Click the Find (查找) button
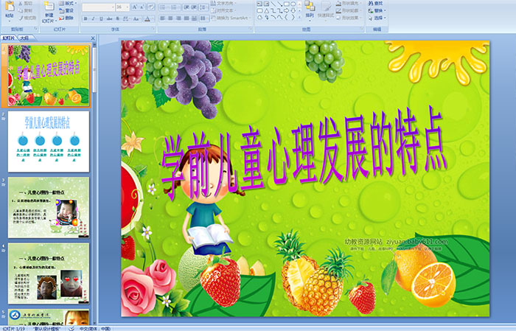Screen dimensions: 516x331 pos(376,3)
